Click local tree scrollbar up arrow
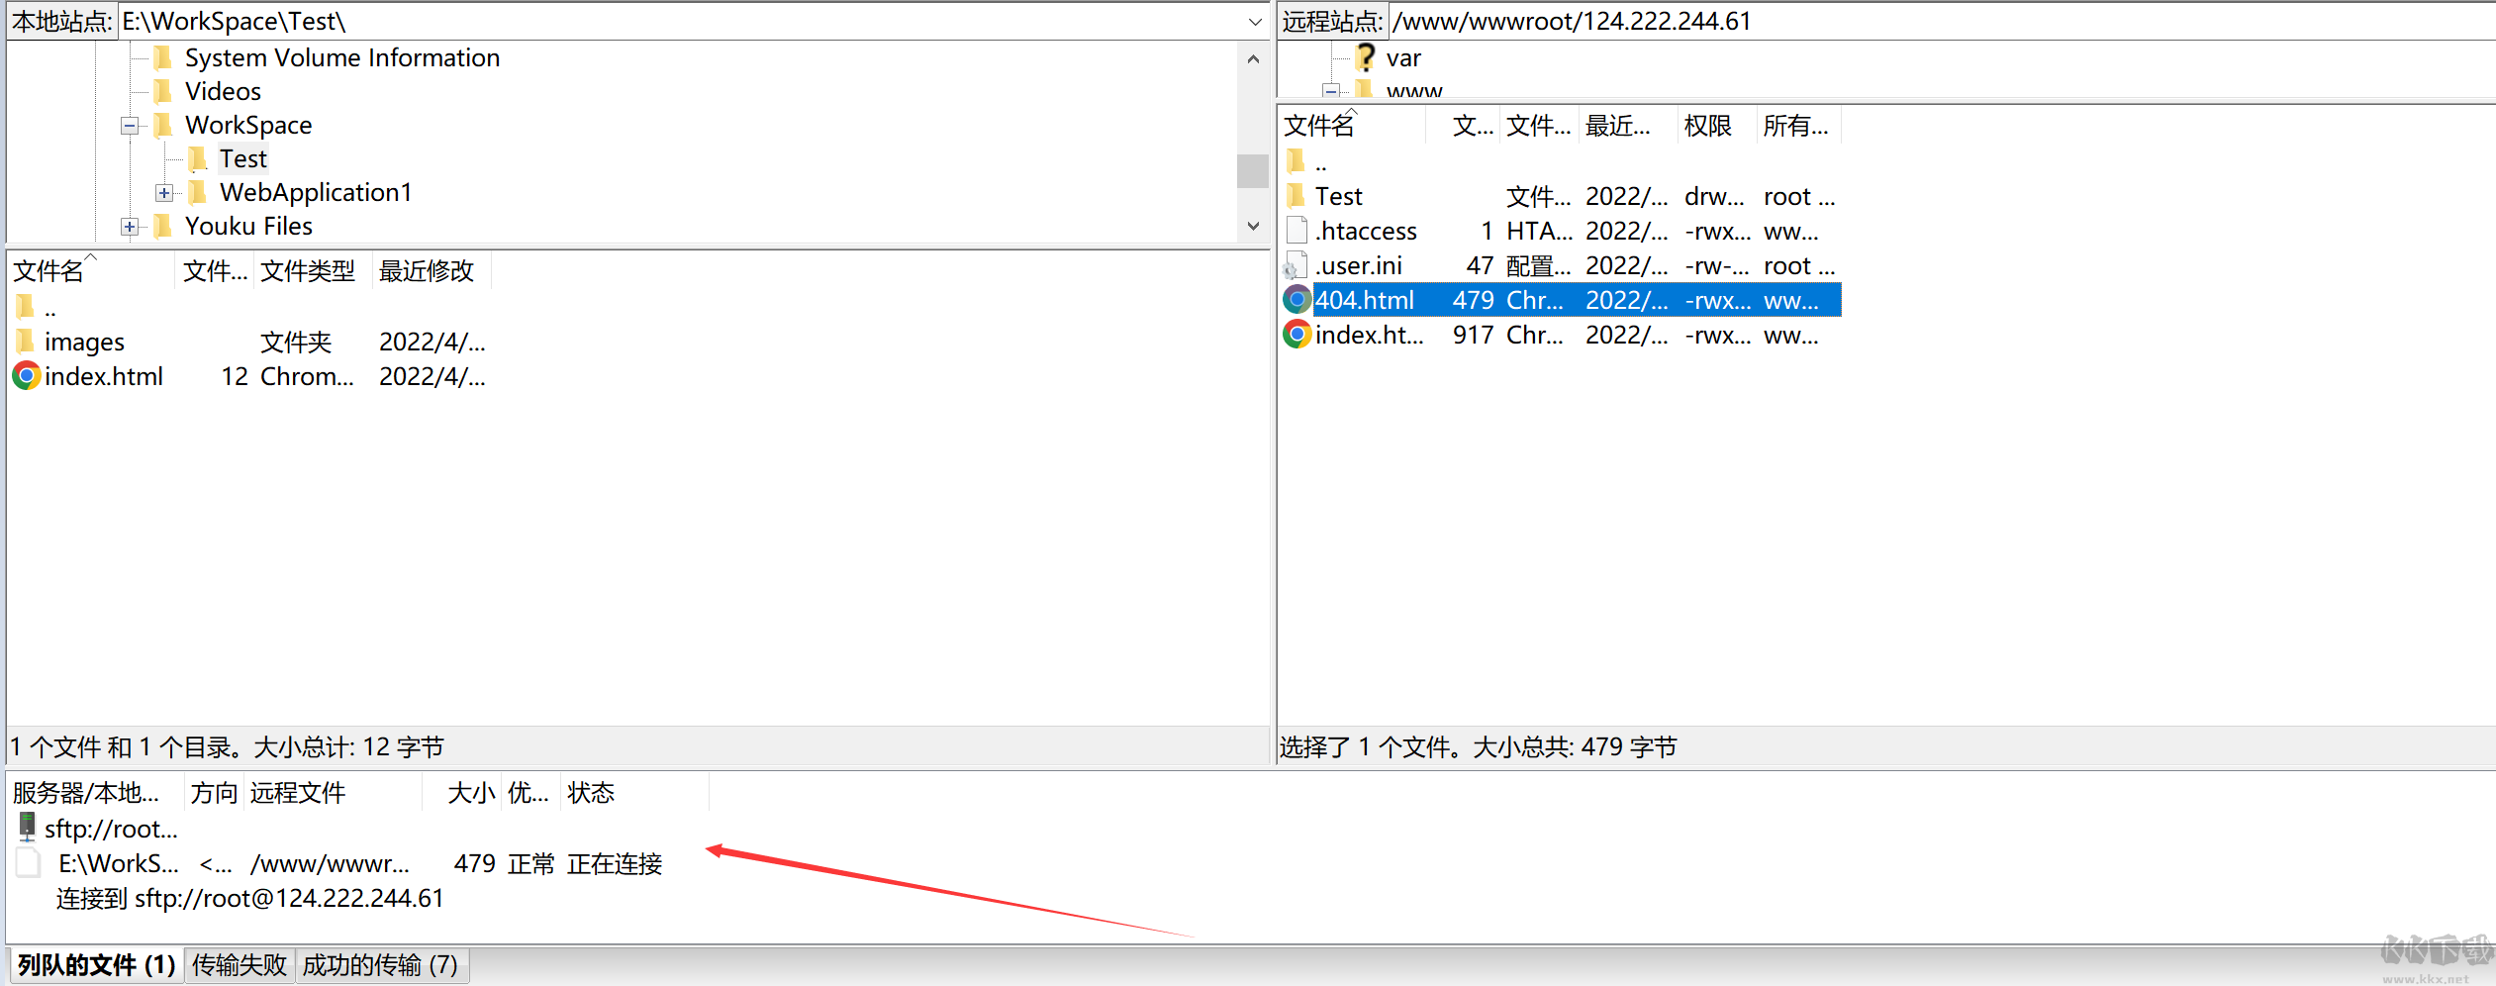The width and height of the screenshot is (2496, 986). tap(1253, 59)
